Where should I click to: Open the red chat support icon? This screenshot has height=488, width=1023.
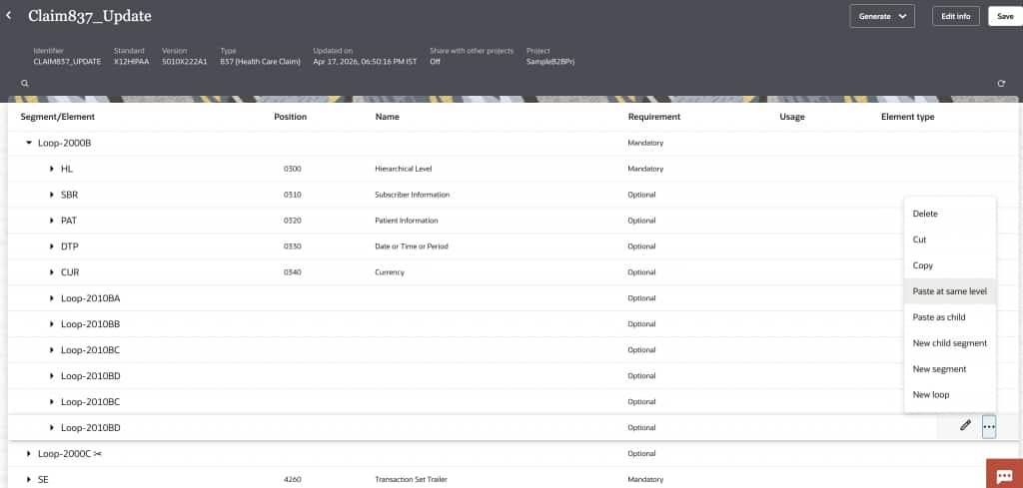click(x=1004, y=474)
